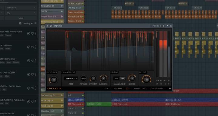The height and width of the screenshot is (116, 218).
Task: Mute the DEDZII TERROR track
Action: (x=83, y=100)
